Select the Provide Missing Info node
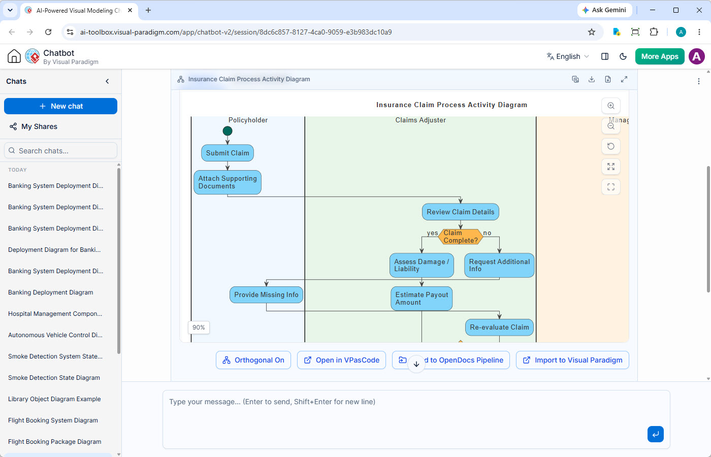The image size is (711, 457). coord(266,295)
